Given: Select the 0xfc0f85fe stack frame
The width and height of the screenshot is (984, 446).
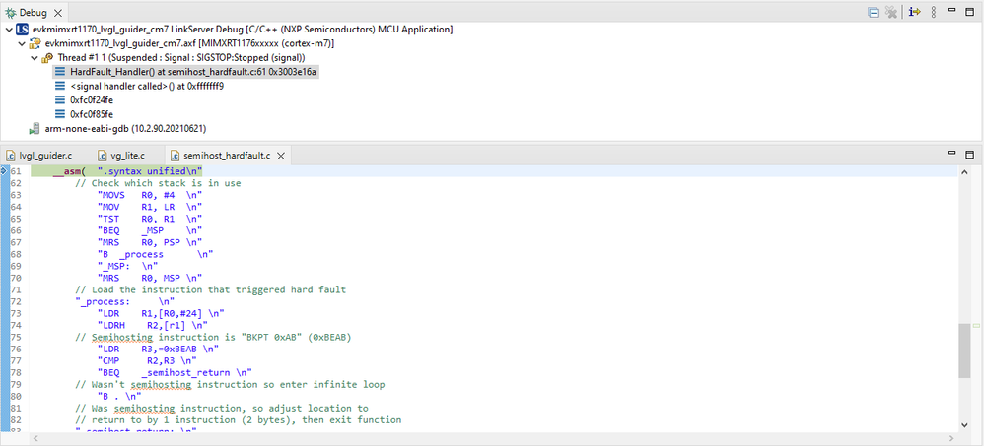Looking at the screenshot, I should 92,114.
